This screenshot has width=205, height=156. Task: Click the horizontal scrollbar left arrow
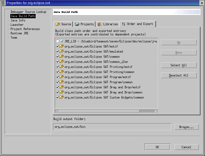(x=56, y=111)
